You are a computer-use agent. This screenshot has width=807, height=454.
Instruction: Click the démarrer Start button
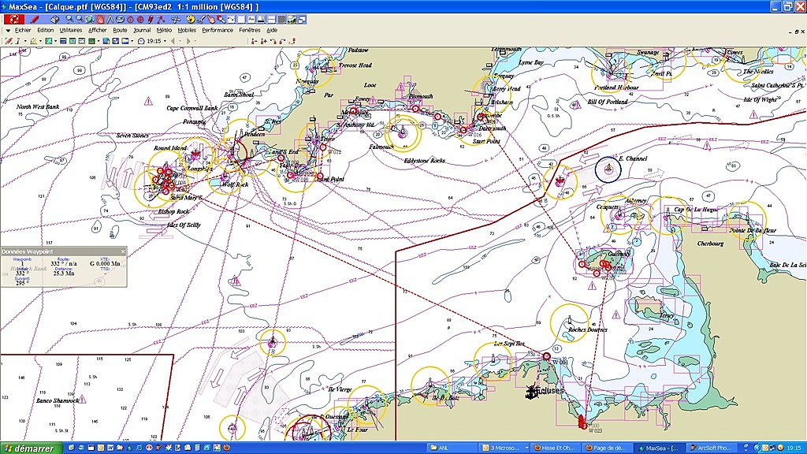(x=30, y=448)
